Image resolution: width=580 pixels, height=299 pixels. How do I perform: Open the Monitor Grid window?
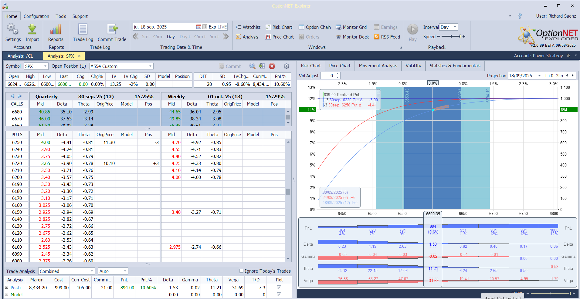[x=351, y=27]
